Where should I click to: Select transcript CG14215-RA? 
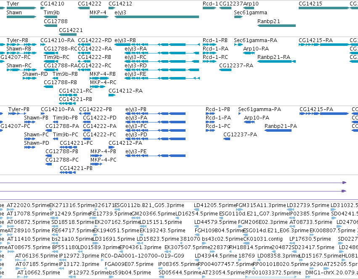pos(324,45)
